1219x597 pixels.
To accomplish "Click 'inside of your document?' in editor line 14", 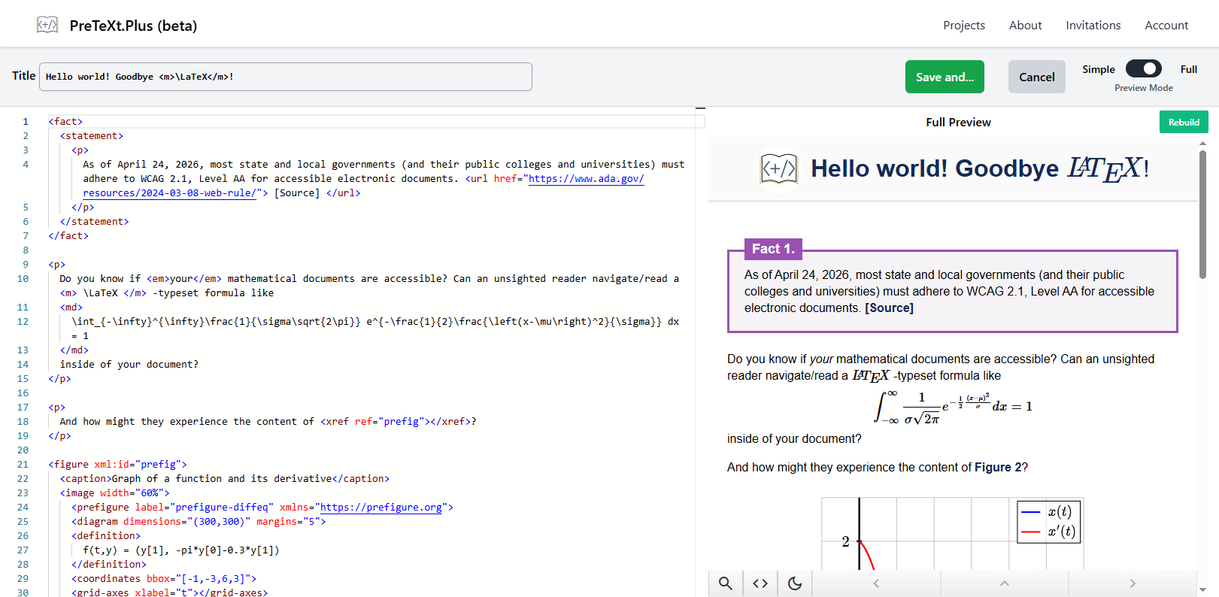I will 129,364.
